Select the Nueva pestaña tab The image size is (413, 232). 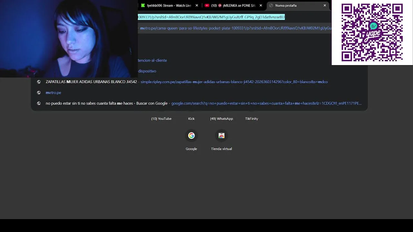click(x=298, y=5)
